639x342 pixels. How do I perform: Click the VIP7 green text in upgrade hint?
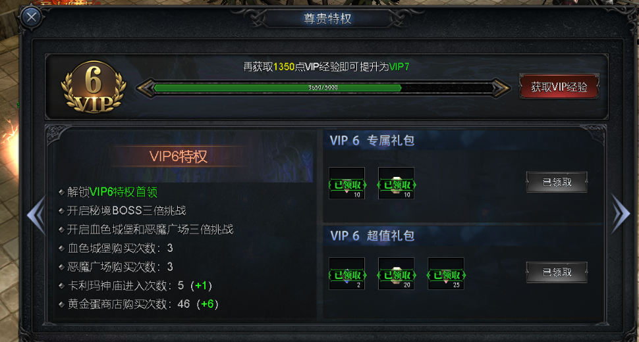coord(399,66)
